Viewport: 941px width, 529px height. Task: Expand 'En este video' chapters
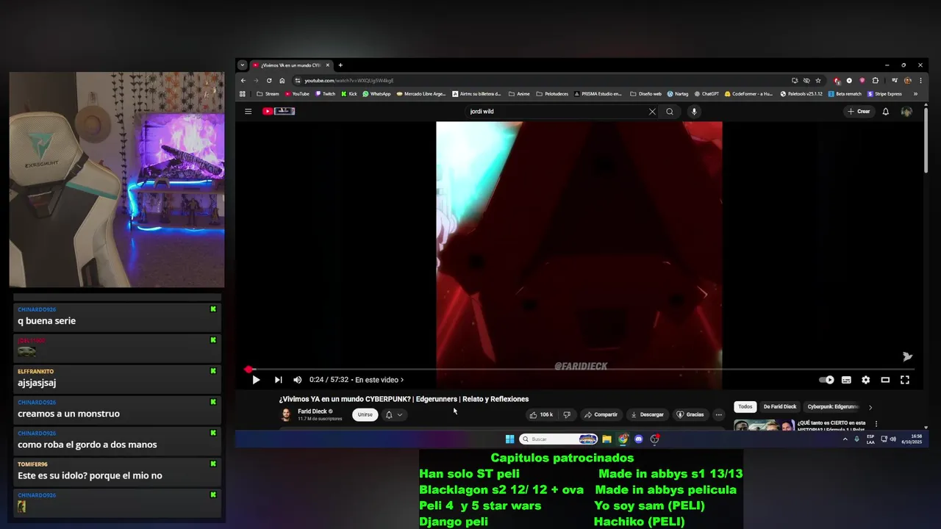(x=379, y=380)
